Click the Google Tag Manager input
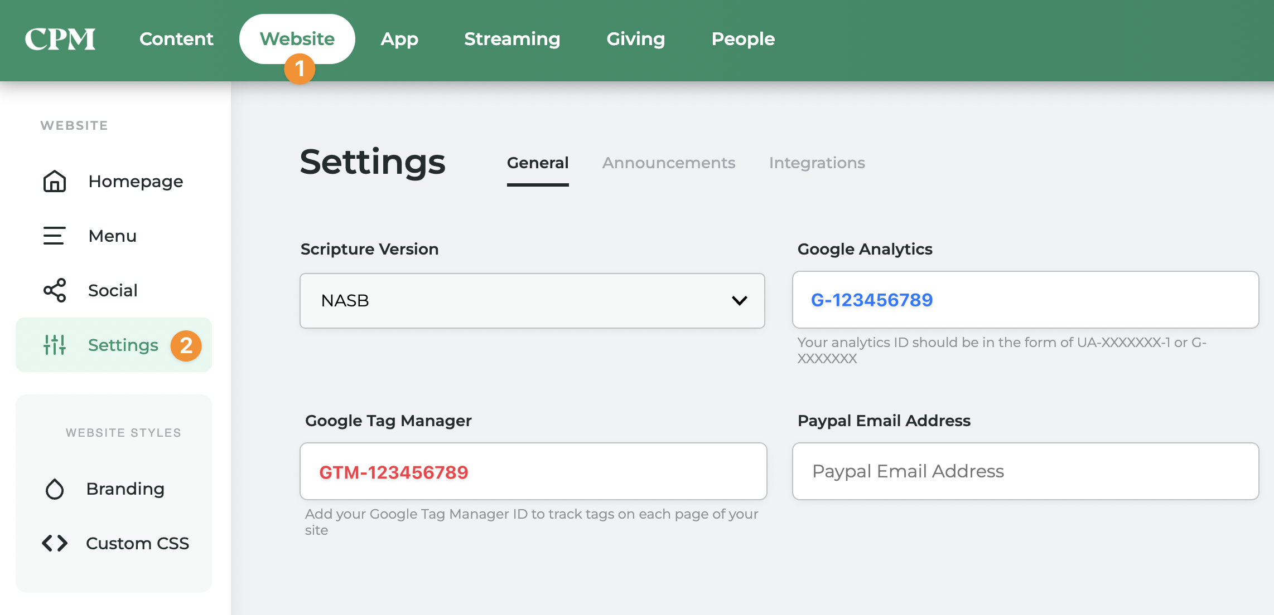This screenshot has height=615, width=1274. click(x=533, y=472)
